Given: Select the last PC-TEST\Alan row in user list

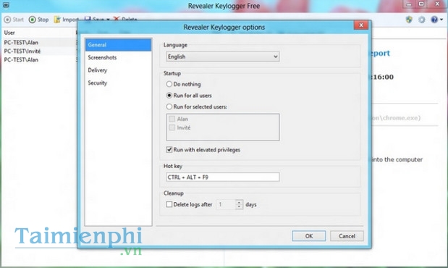Looking at the screenshot, I should tap(39, 59).
